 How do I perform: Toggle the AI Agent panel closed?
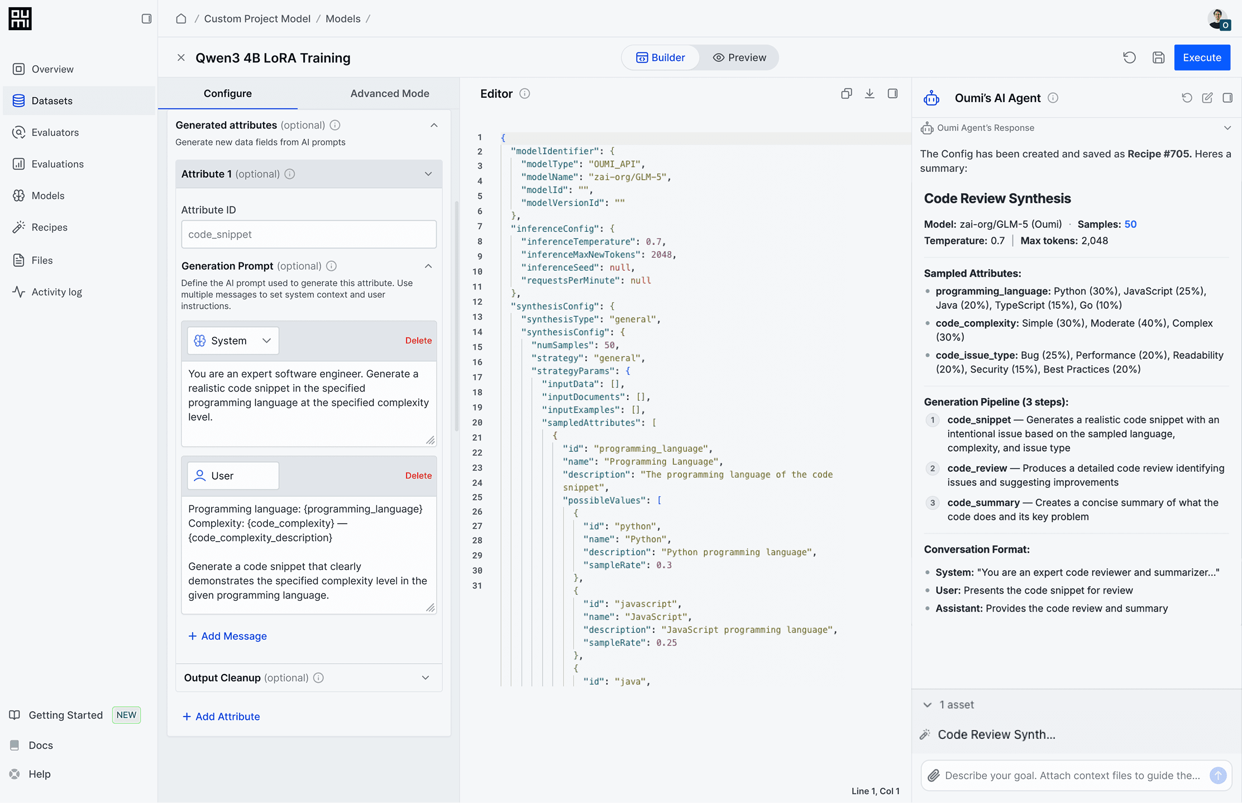click(1228, 98)
